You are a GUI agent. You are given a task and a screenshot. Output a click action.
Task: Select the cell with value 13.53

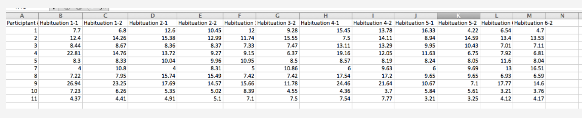tap(529, 38)
